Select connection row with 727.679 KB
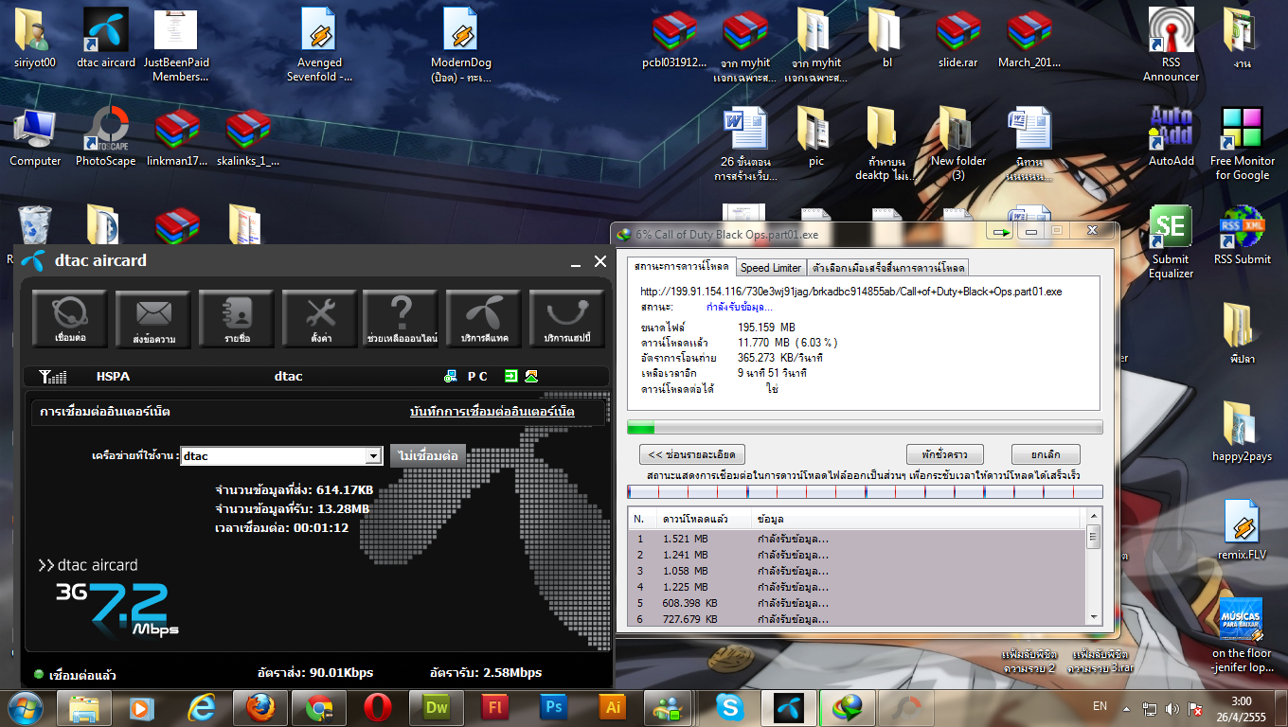 pyautogui.click(x=856, y=619)
